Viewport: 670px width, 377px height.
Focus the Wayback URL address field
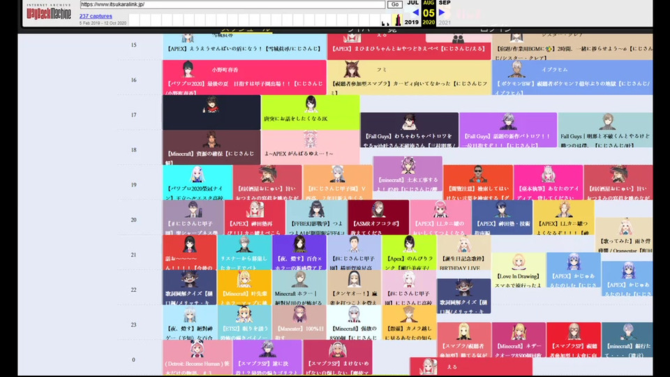pos(232,4)
